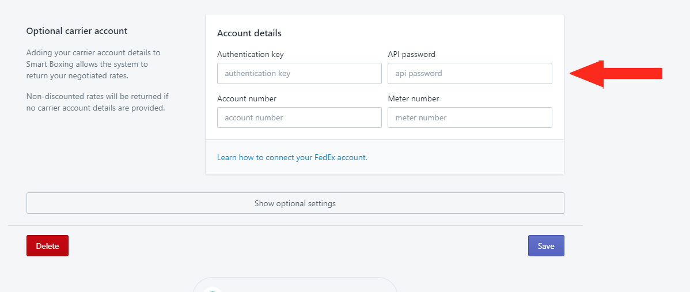Click the Authentication key label
690x292 pixels.
point(251,55)
